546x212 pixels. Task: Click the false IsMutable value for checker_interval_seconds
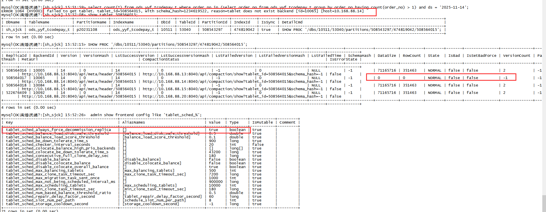coord(258,145)
